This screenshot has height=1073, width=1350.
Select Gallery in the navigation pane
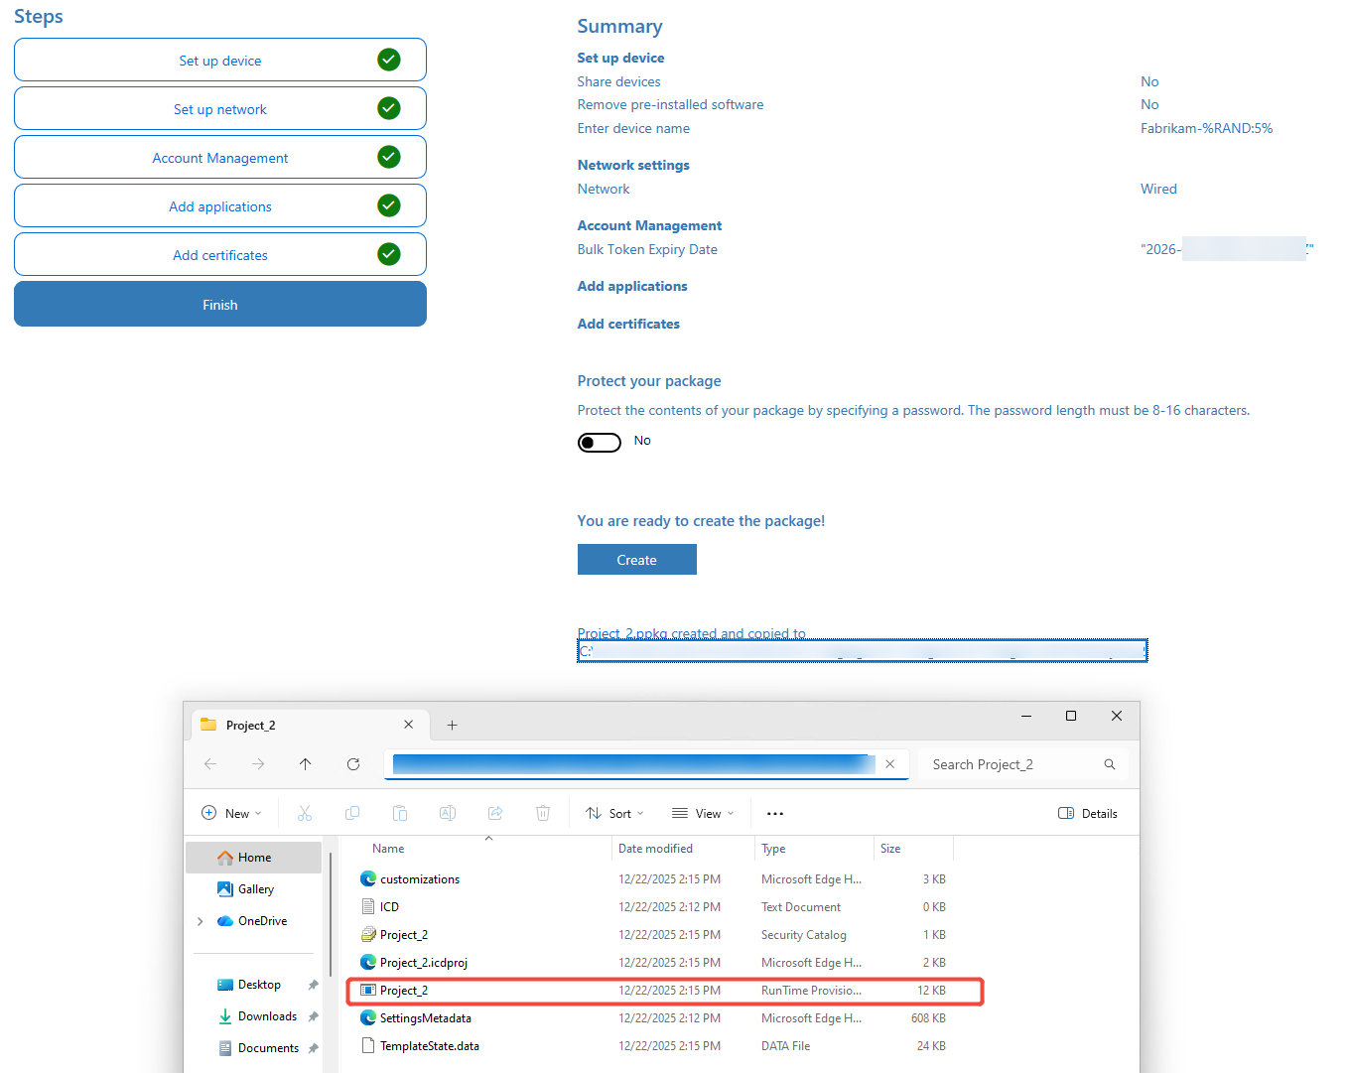pyautogui.click(x=254, y=889)
